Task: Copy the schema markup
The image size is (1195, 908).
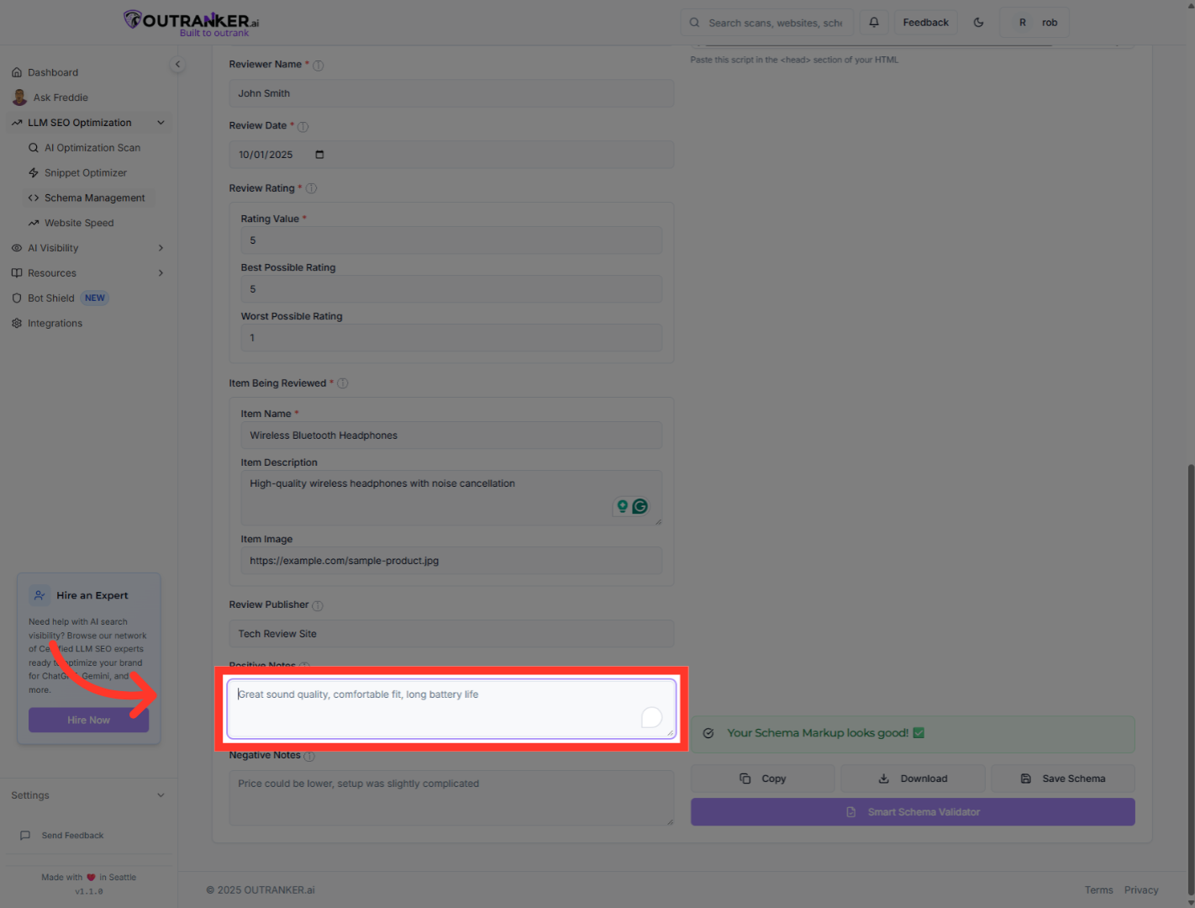Action: 763,779
